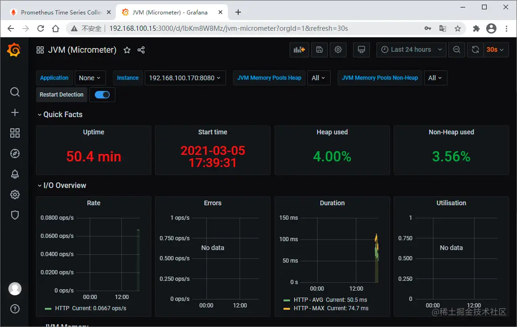Open the Help question mark icon
Image resolution: width=517 pixels, height=327 pixels.
[x=15, y=309]
